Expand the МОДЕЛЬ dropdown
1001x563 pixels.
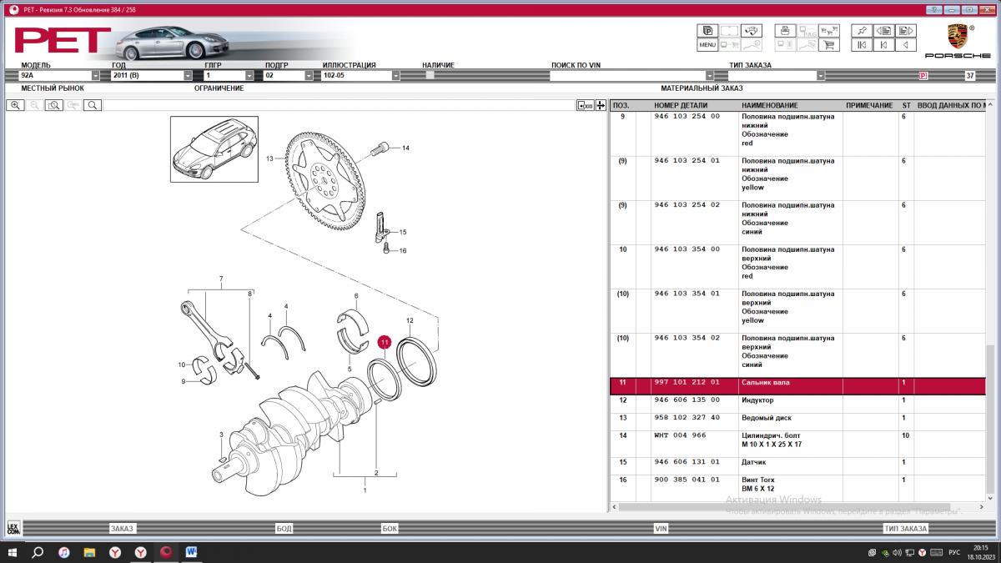[x=95, y=75]
